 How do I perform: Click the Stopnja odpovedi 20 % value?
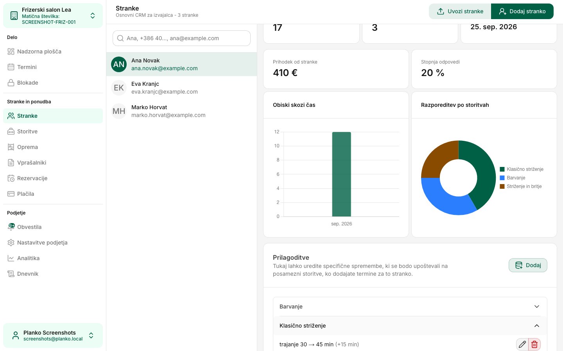tap(433, 73)
